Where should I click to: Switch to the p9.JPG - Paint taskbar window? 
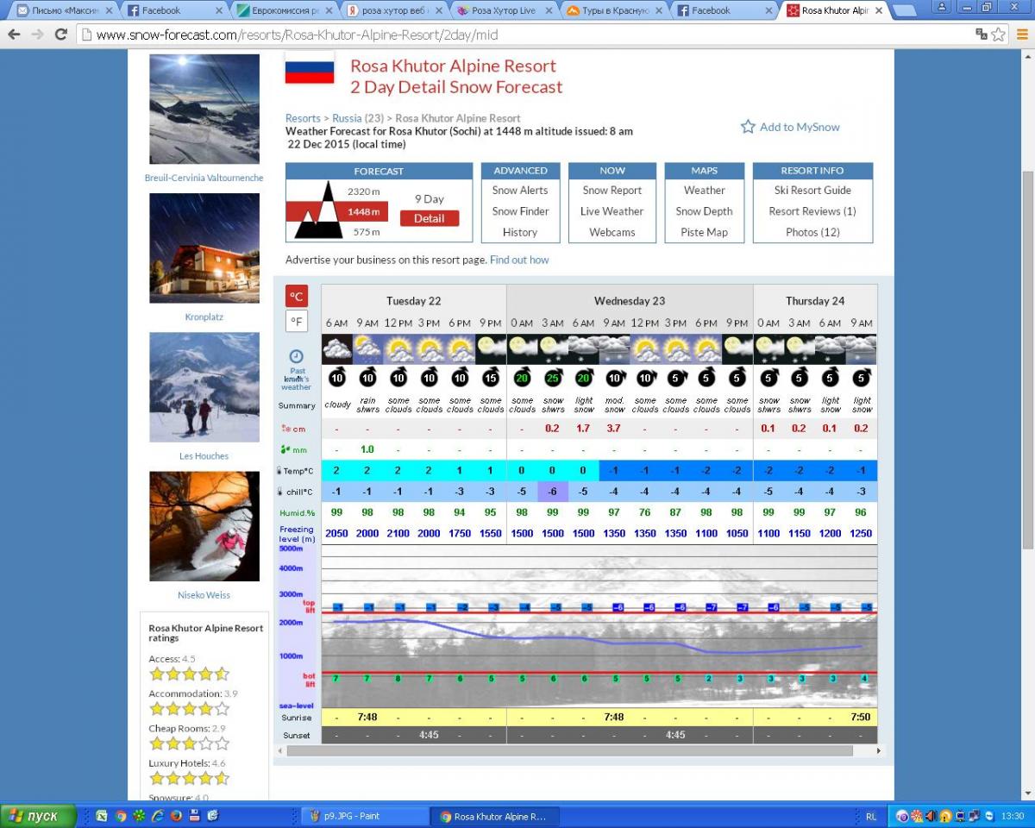coord(366,816)
